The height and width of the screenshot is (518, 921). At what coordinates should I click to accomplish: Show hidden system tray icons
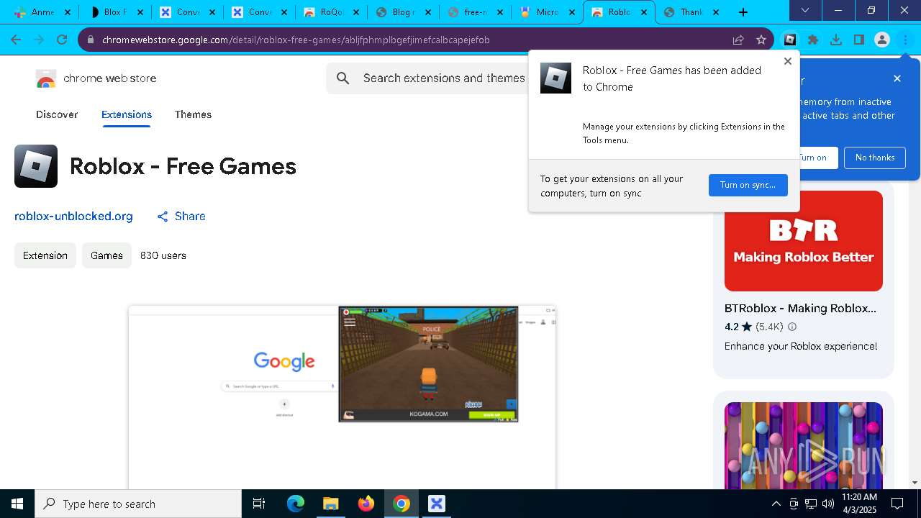coord(776,504)
